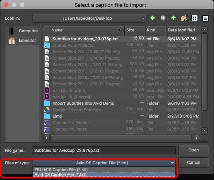Screen dimensions: 214x180
Task: Click scroll left arrow of file list
Action: [47, 138]
